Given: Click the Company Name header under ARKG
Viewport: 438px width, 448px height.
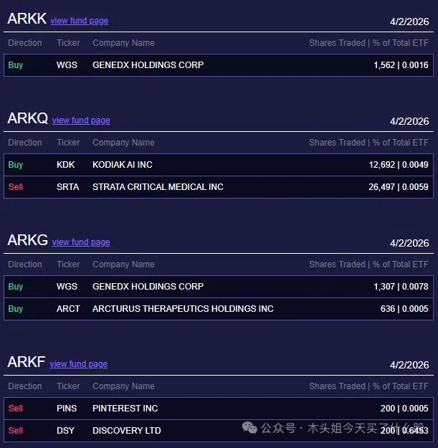Looking at the screenshot, I should pos(123,264).
